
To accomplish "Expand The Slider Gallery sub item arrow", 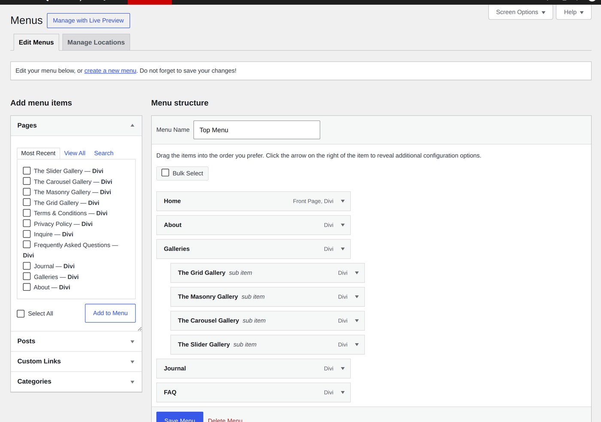I will click(x=357, y=345).
